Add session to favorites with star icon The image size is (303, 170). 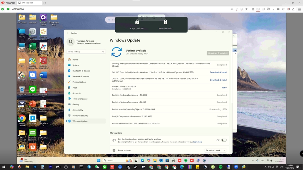tap(247, 9)
